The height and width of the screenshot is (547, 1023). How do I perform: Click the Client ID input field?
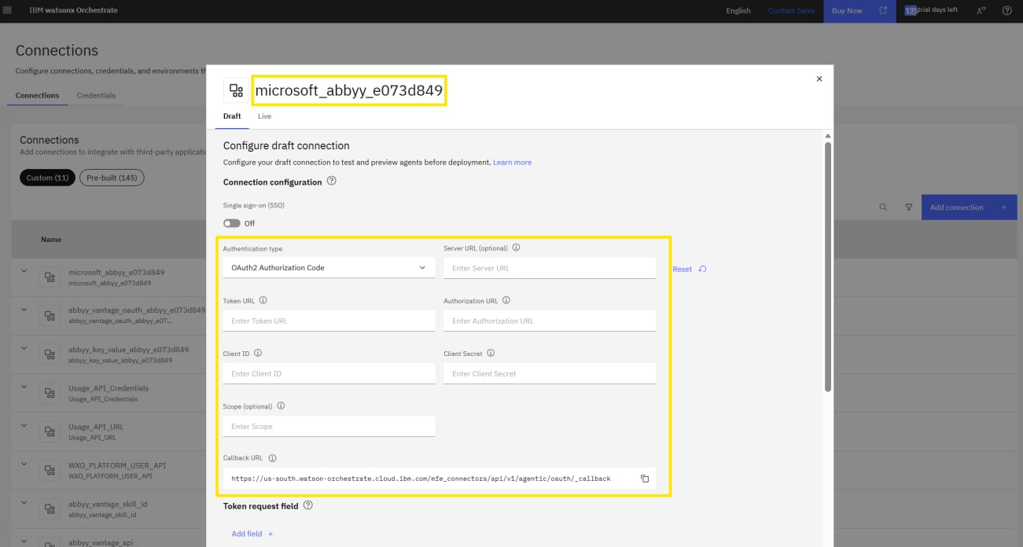coord(329,373)
